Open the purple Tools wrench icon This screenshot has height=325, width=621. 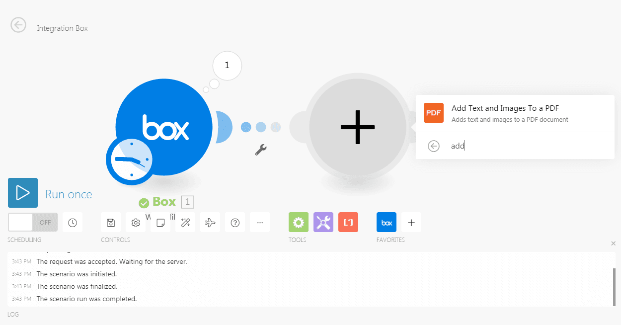click(323, 223)
